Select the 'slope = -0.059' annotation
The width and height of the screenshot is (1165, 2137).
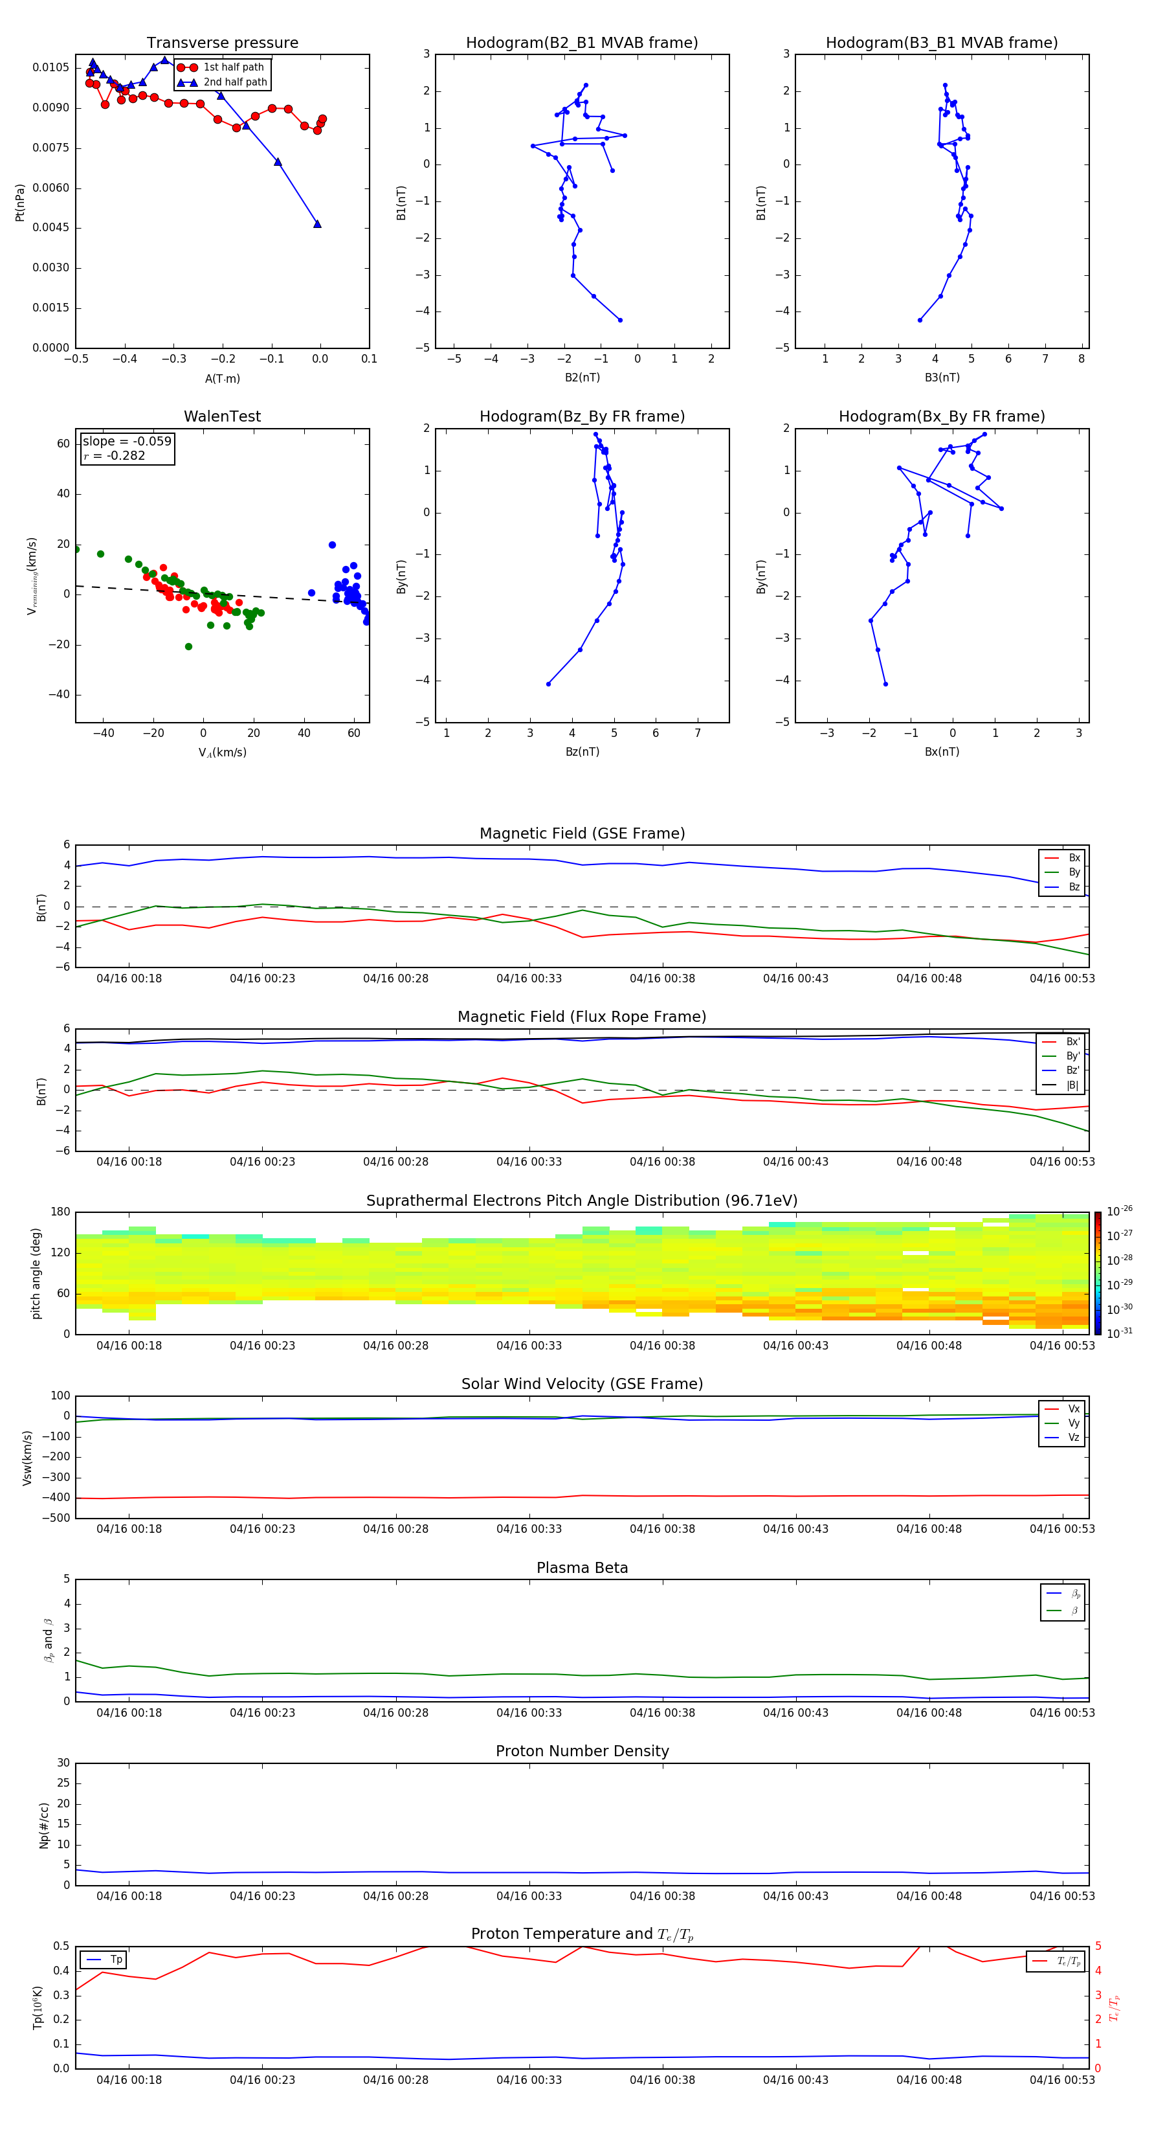127,442
